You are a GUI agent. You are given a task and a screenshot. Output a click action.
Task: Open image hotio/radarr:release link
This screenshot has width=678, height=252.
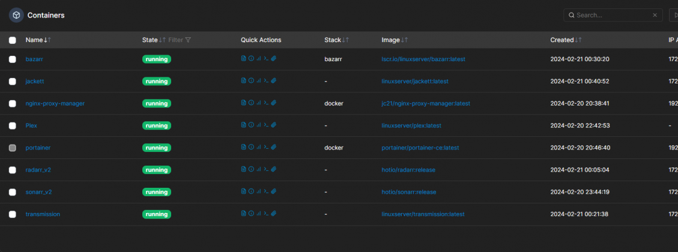tap(408, 170)
